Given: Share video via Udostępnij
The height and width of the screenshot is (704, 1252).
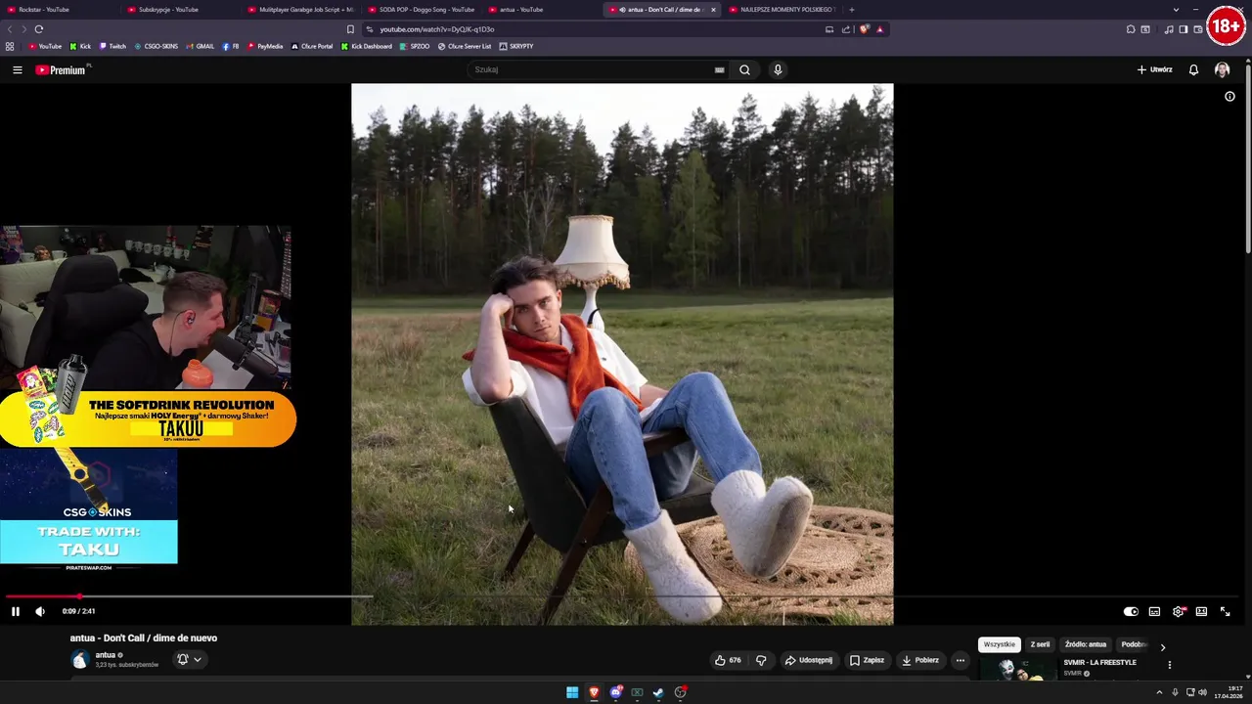Looking at the screenshot, I should pyautogui.click(x=808, y=660).
